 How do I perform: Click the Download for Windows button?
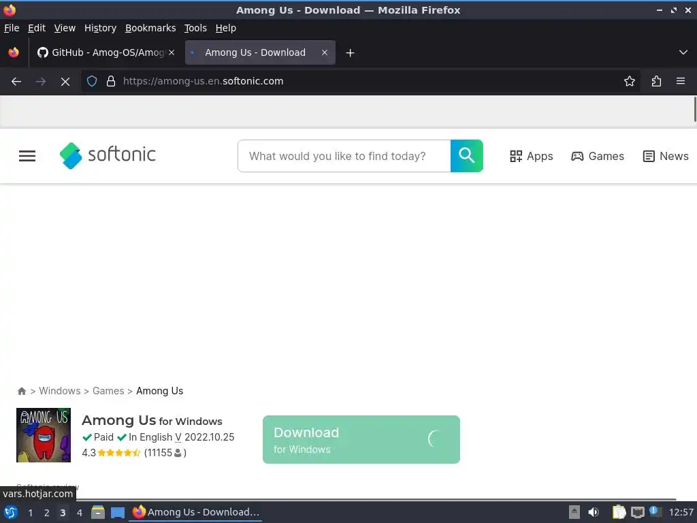(361, 439)
